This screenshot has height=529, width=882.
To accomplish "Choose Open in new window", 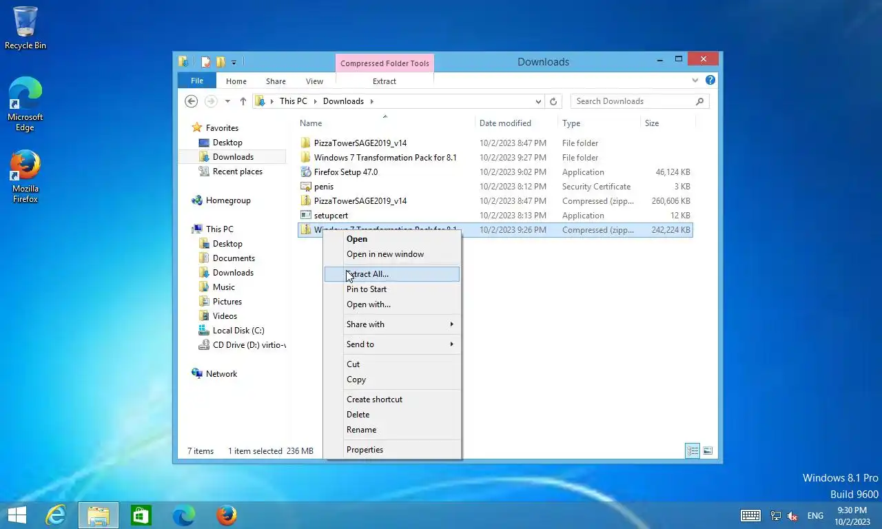I will pyautogui.click(x=392, y=254).
